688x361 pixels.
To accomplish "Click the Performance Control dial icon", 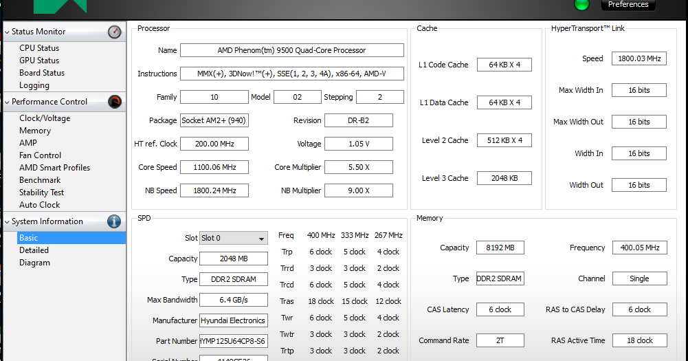I will [x=115, y=102].
